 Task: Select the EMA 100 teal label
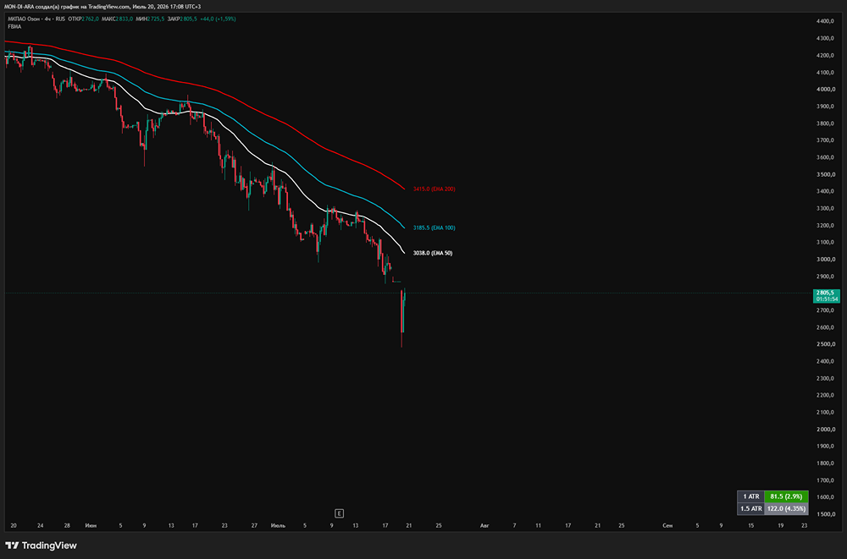434,227
